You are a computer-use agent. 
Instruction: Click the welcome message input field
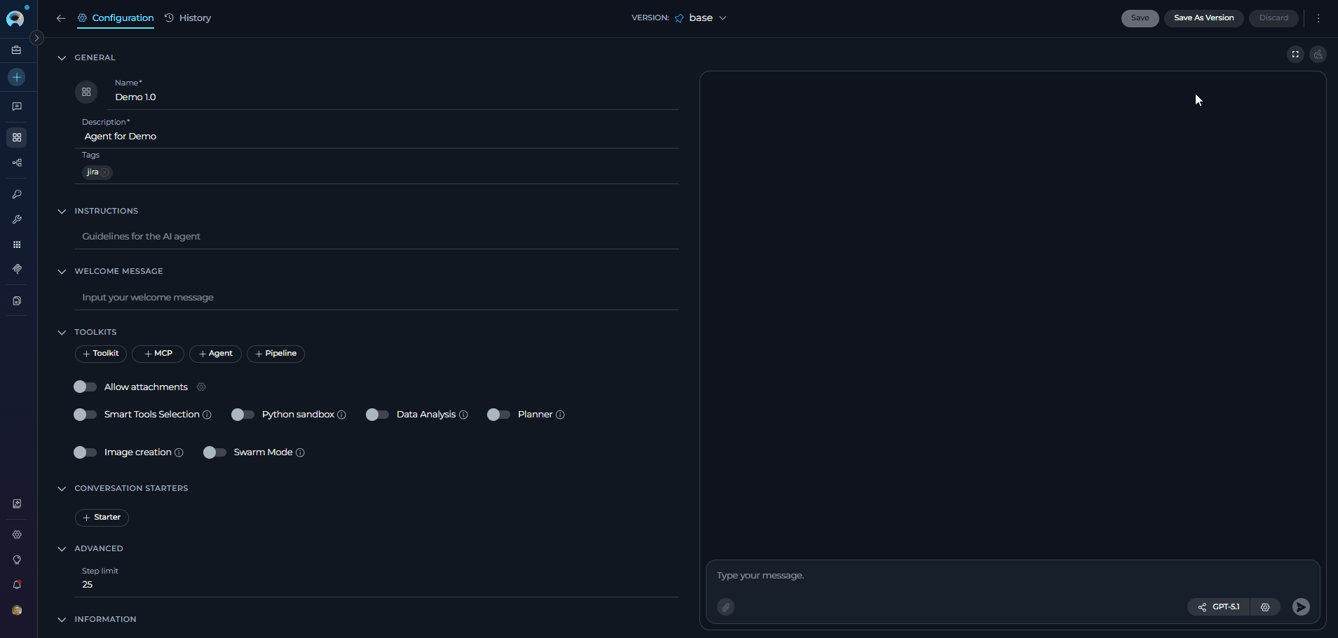(x=377, y=298)
